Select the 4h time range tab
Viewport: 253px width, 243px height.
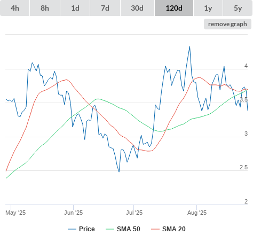(x=15, y=8)
